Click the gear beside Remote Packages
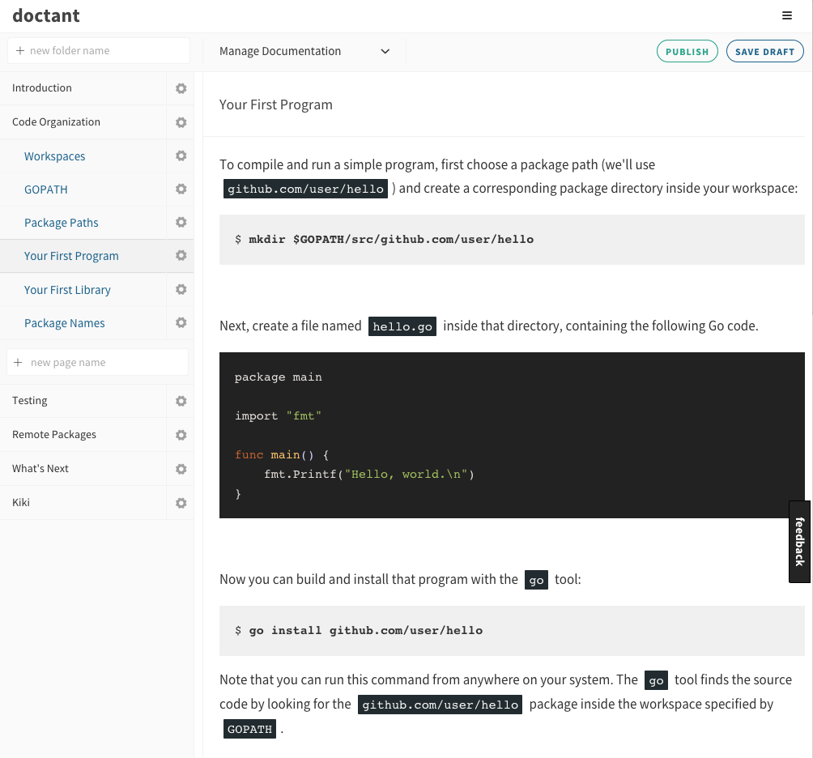Image resolution: width=813 pixels, height=758 pixels. [181, 435]
